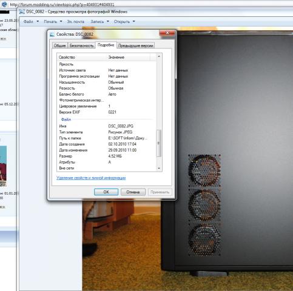
Task: Select the Программа экспозиции row
Action: point(107,76)
